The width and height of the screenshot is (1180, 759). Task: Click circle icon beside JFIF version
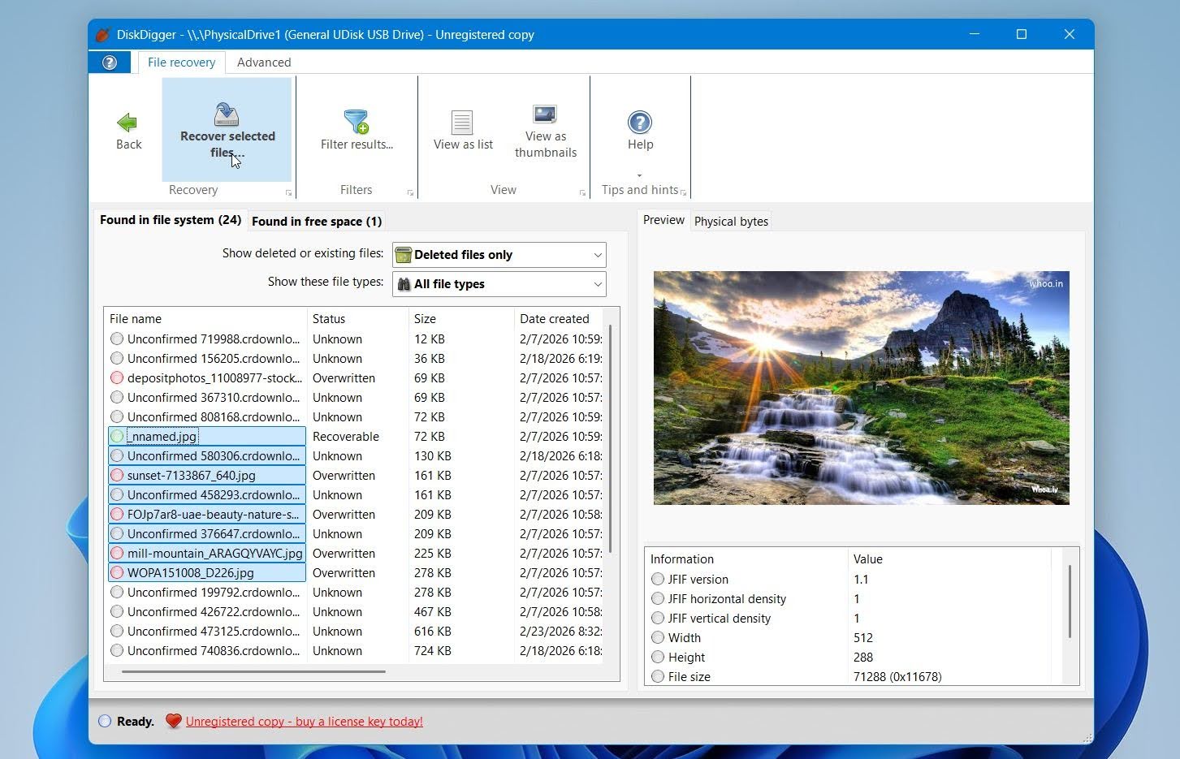pos(658,580)
